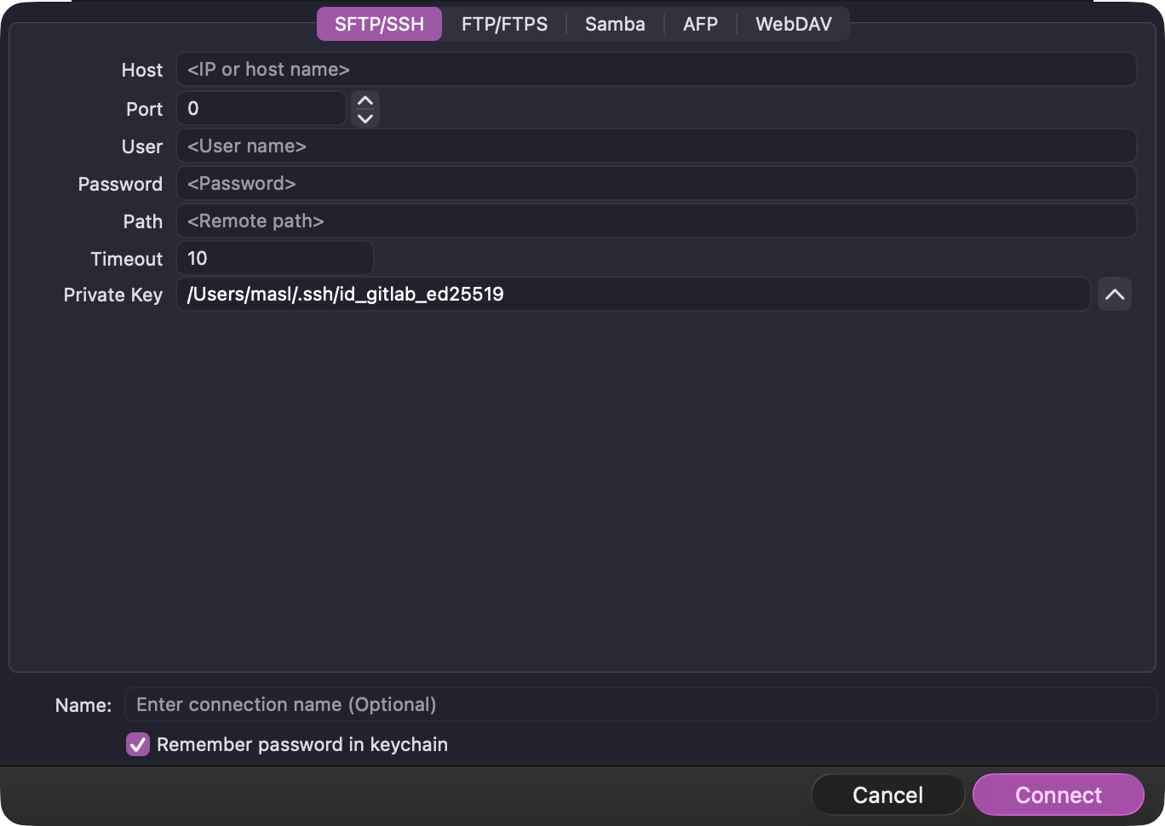Click the Host input field
This screenshot has width=1165, height=826.
coord(656,69)
